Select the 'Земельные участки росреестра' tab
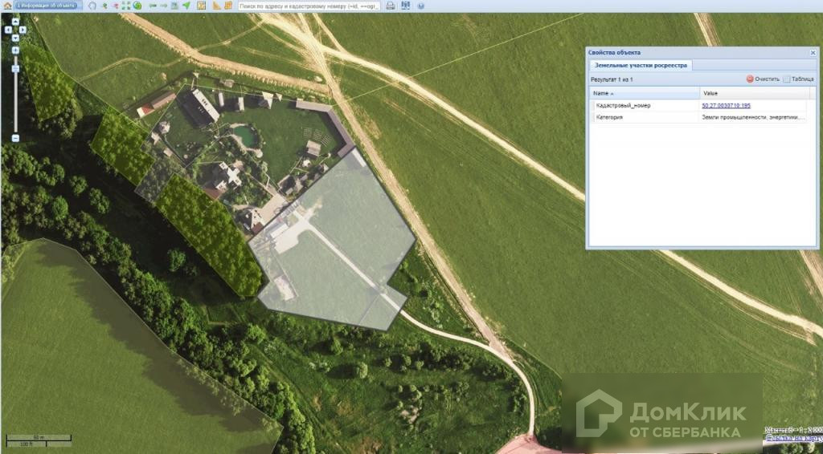Image resolution: width=823 pixels, height=454 pixels. (x=641, y=65)
